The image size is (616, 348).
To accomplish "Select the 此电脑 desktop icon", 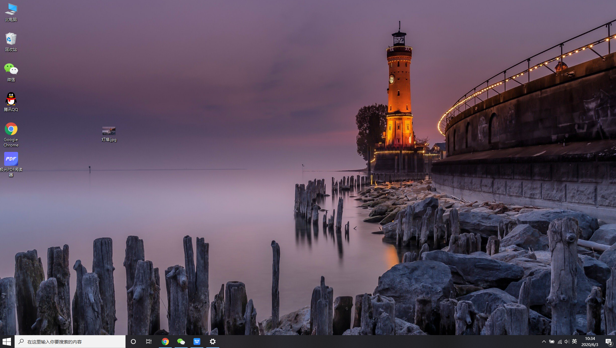I will pos(11,12).
